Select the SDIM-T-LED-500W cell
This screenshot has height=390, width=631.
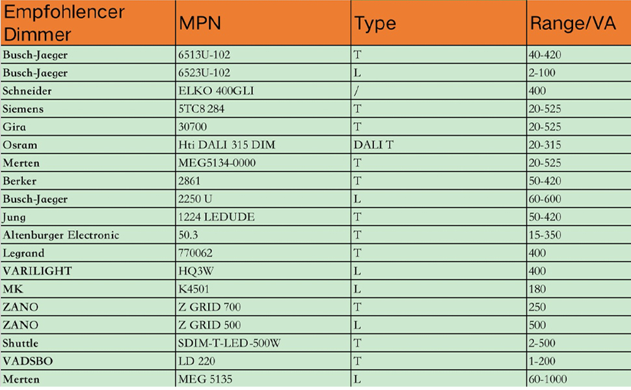point(263,343)
